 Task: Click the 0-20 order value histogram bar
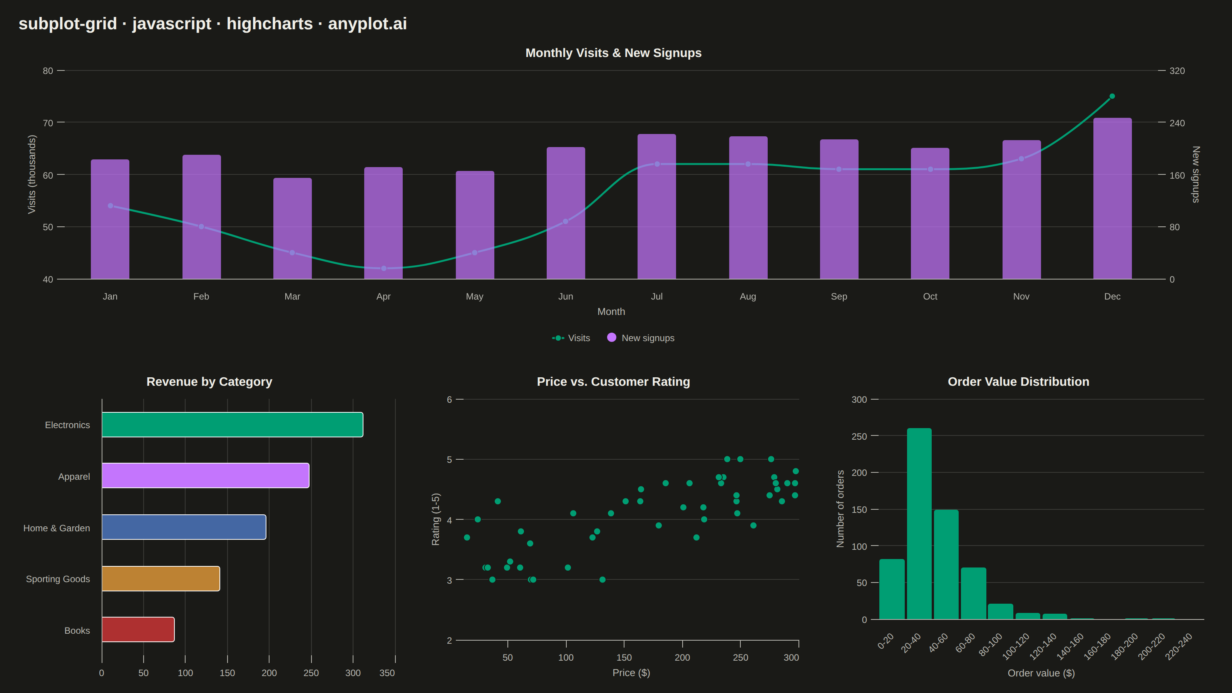[x=892, y=589]
